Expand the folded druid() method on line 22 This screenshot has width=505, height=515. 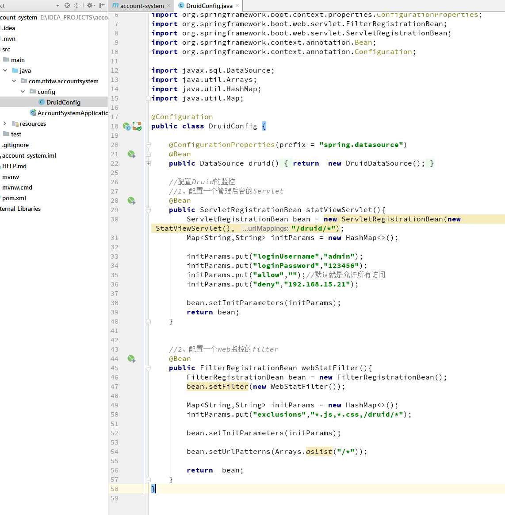coord(148,163)
